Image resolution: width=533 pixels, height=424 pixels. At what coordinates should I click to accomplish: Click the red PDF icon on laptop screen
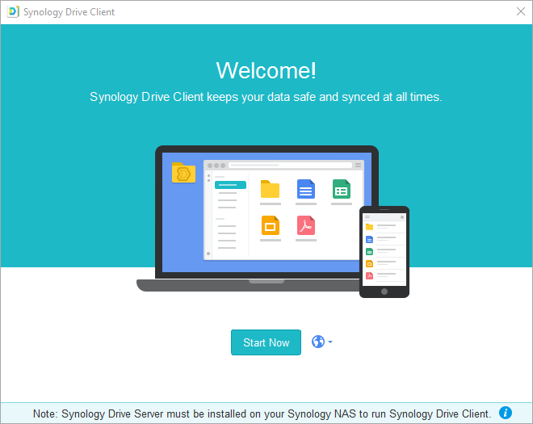click(306, 225)
